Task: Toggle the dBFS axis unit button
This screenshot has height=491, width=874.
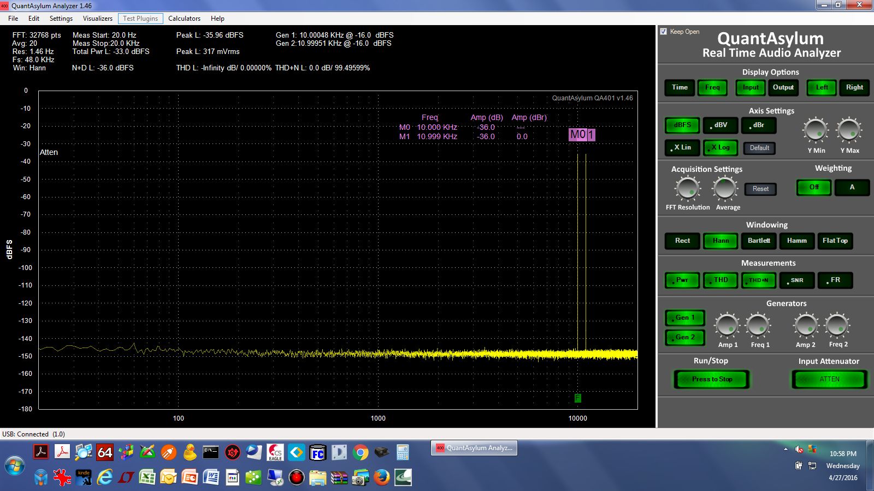Action: pyautogui.click(x=682, y=125)
